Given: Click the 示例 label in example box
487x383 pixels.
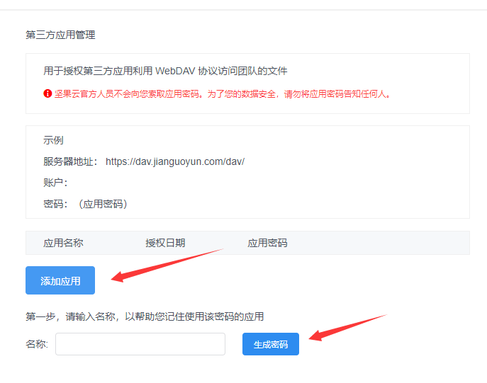Looking at the screenshot, I should [53, 140].
